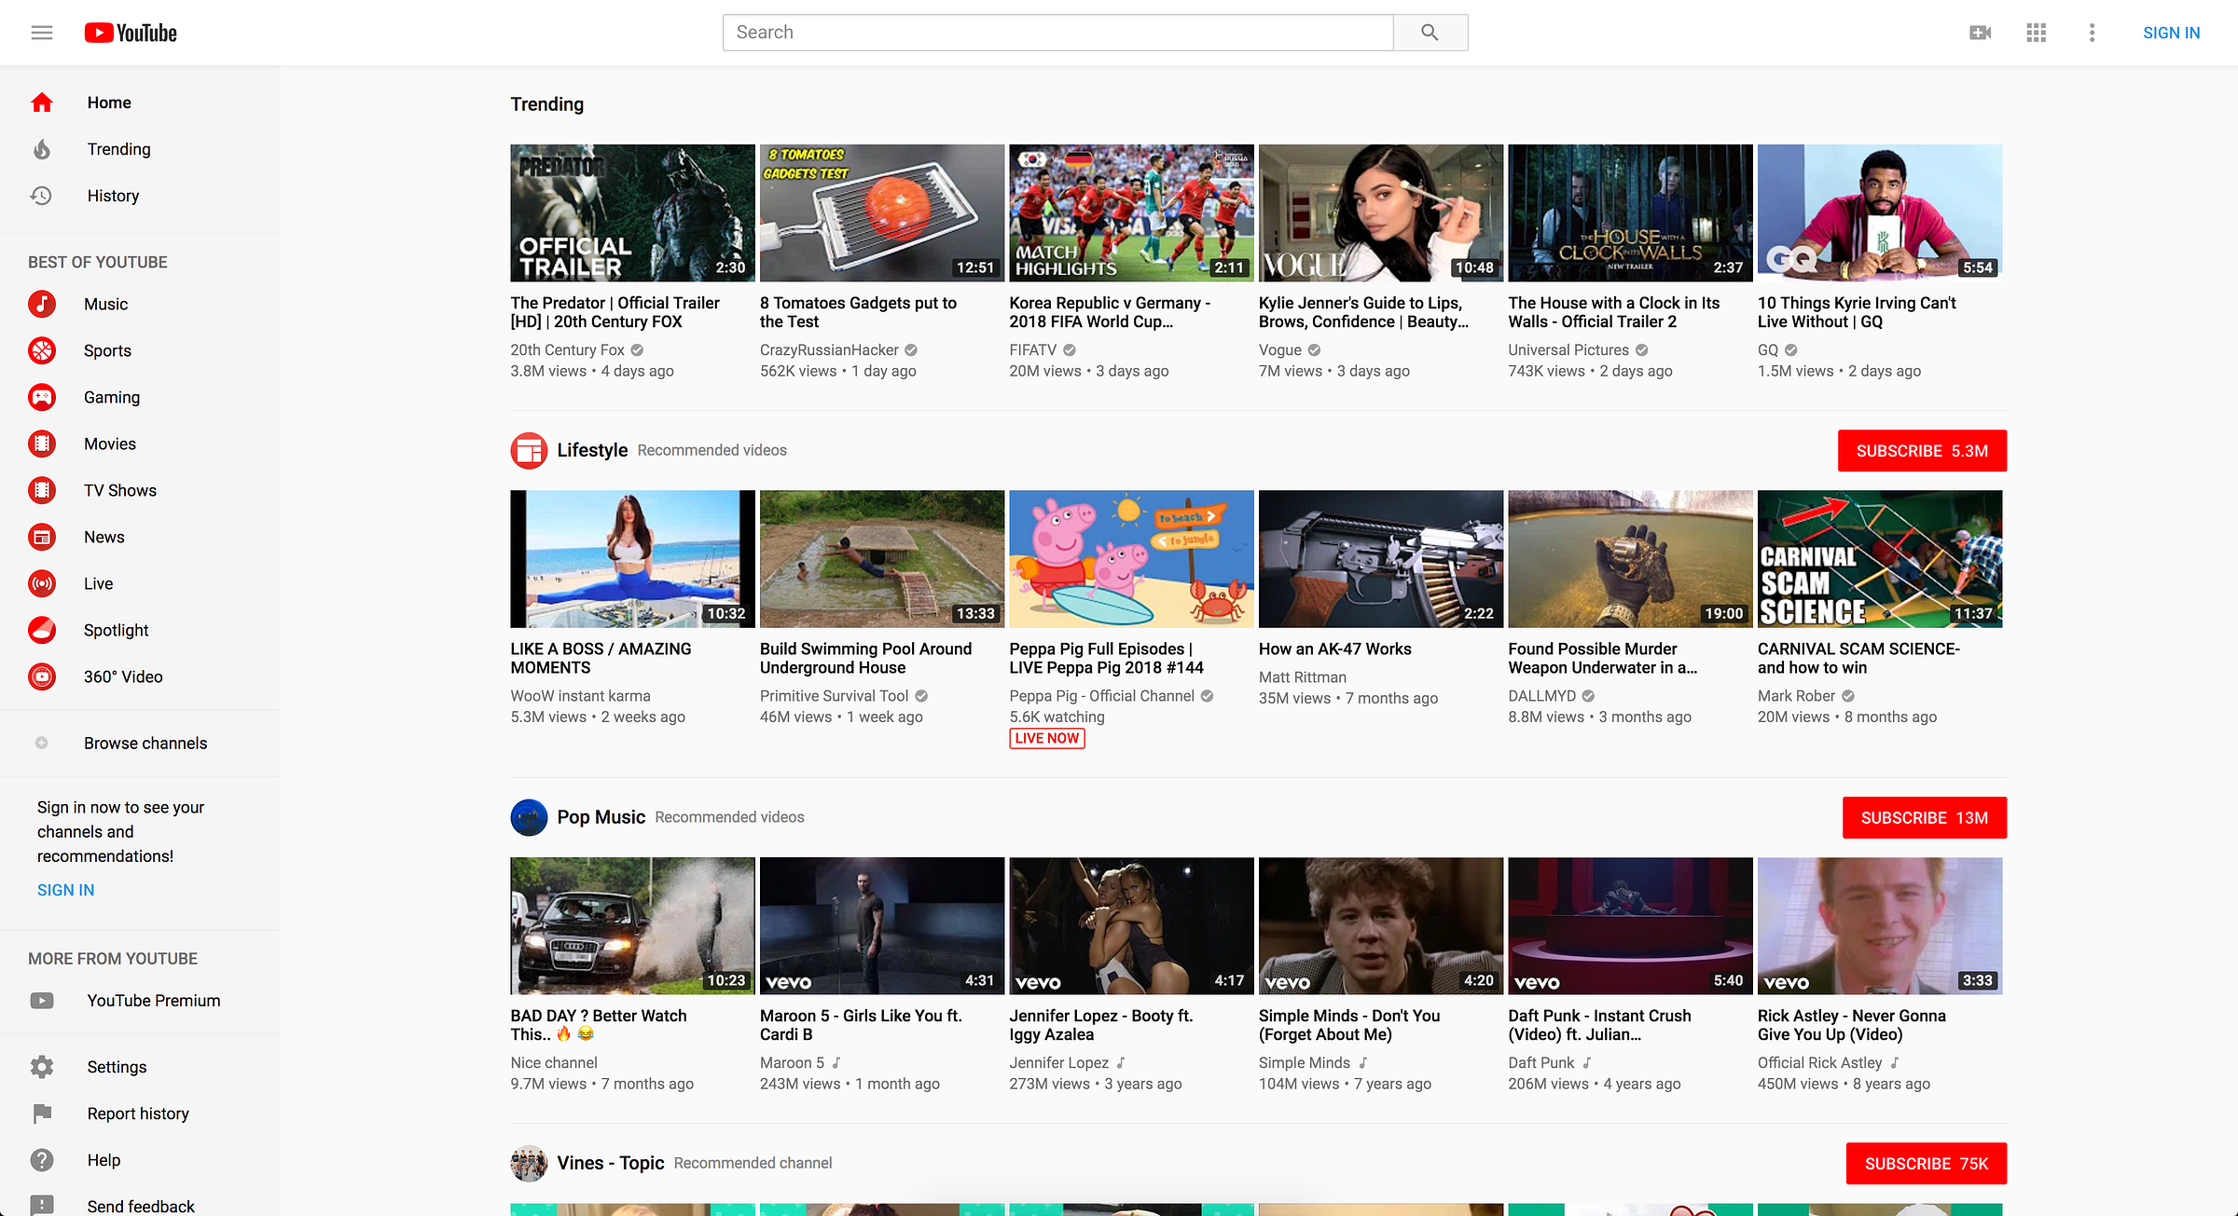Subscribe to the Lifestyle channel

point(1921,451)
